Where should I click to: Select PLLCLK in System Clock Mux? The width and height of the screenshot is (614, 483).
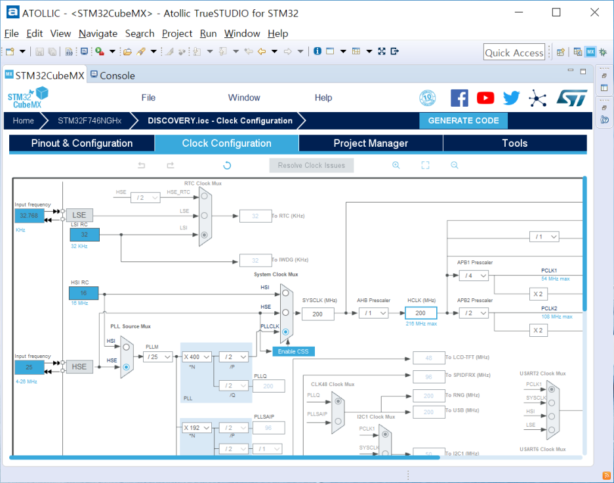pyautogui.click(x=285, y=332)
